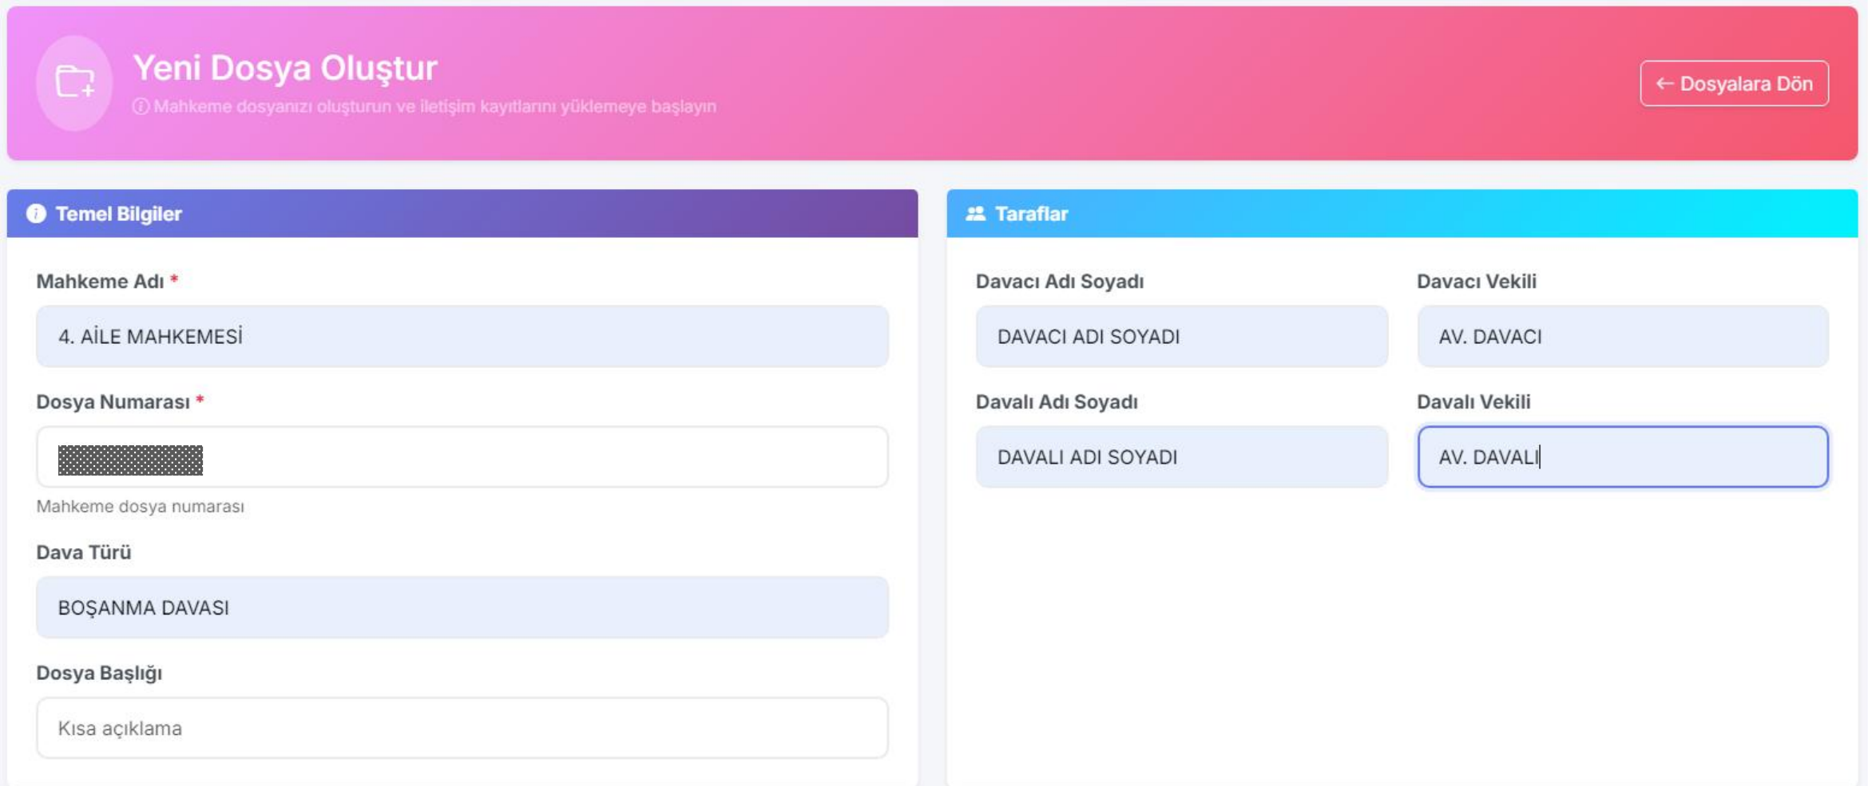1868x786 pixels.
Task: Click the Dosya Başlığı 'Kısa açıklama' field
Action: 462,729
